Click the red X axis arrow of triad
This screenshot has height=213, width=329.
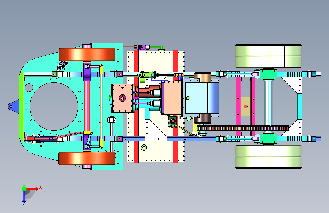tap(32, 189)
